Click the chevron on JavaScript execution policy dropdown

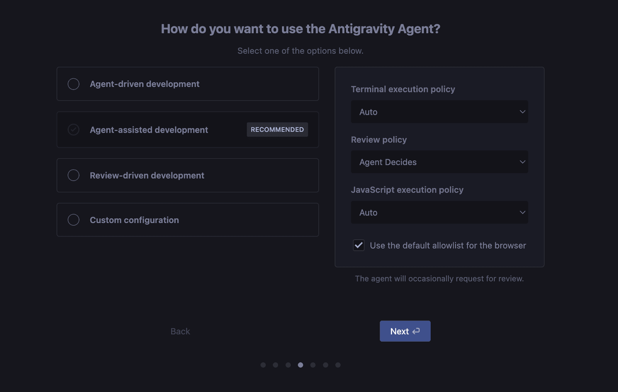pyautogui.click(x=523, y=212)
